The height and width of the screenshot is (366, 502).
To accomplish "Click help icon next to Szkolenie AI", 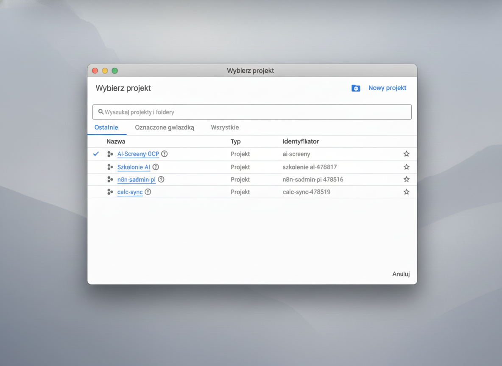I will click(156, 167).
